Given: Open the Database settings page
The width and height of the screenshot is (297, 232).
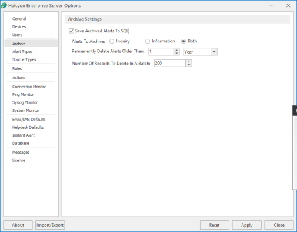Looking at the screenshot, I should point(21,143).
